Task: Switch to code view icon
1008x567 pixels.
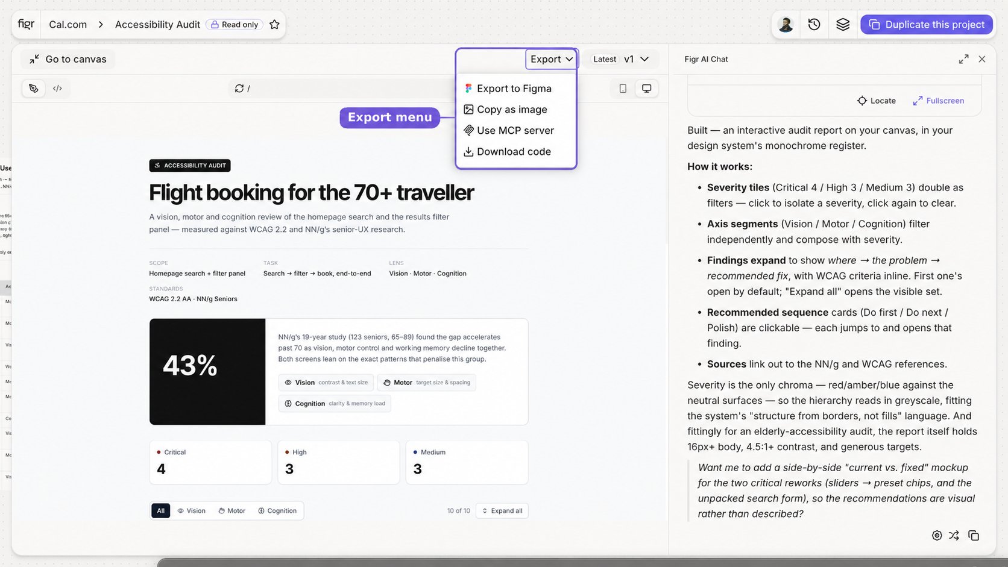Action: 57,89
